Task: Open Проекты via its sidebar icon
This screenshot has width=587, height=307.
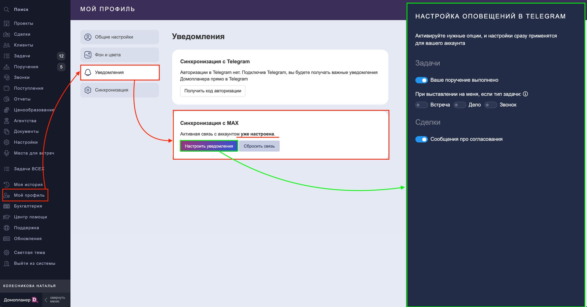Action: pyautogui.click(x=6, y=23)
